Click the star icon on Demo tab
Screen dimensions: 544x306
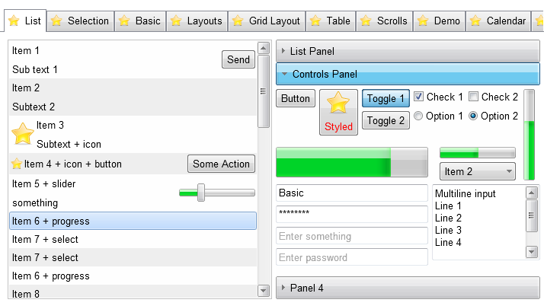tap(423, 21)
